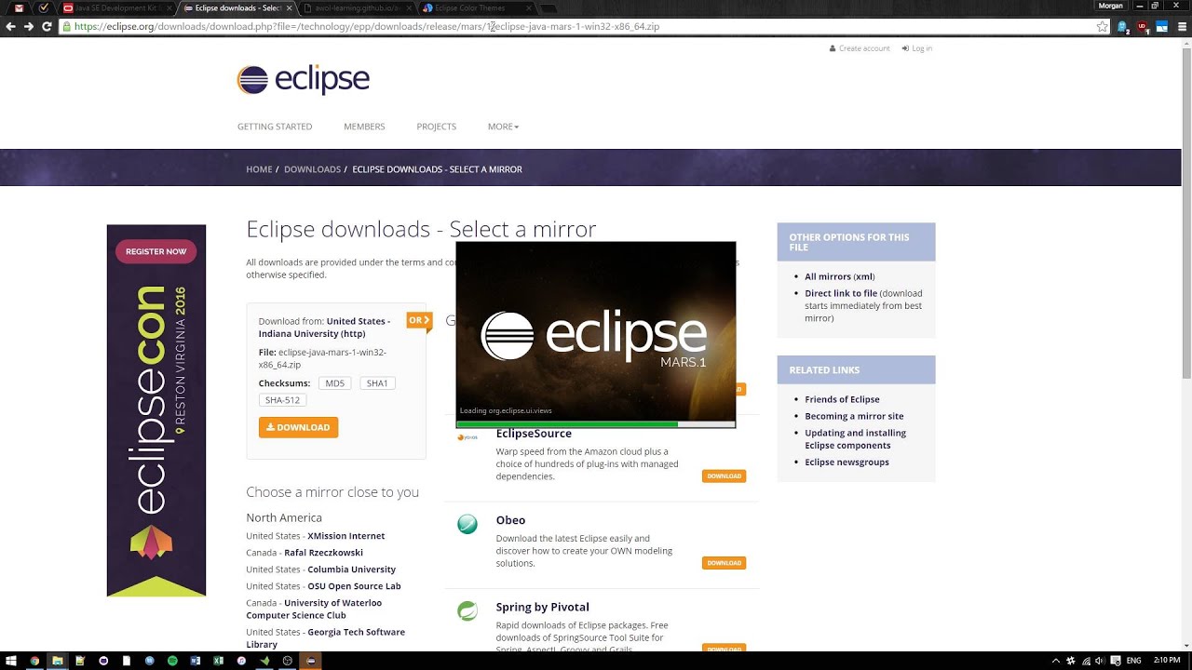Select the XMission Internet mirror
The height and width of the screenshot is (670, 1192).
pyautogui.click(x=345, y=536)
